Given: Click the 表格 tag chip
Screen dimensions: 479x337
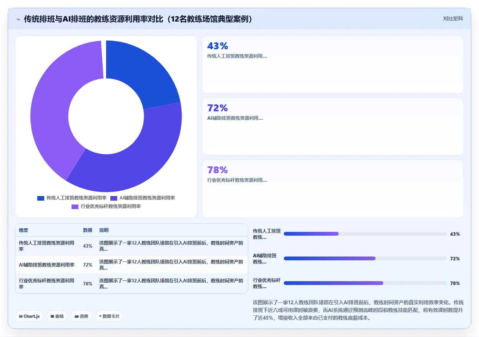Looking at the screenshot, I should pyautogui.click(x=57, y=316).
